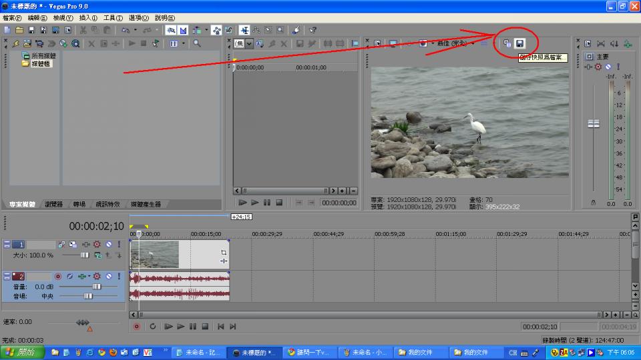Click the Windows 開始 Start button
The image size is (641, 360).
[x=23, y=352]
